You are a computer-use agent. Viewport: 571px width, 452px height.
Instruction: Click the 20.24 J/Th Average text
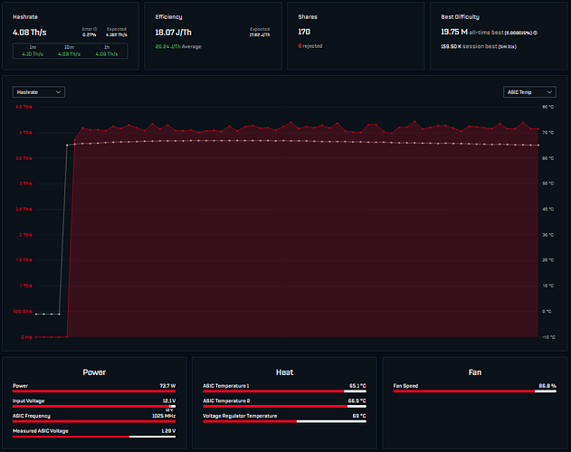click(178, 47)
